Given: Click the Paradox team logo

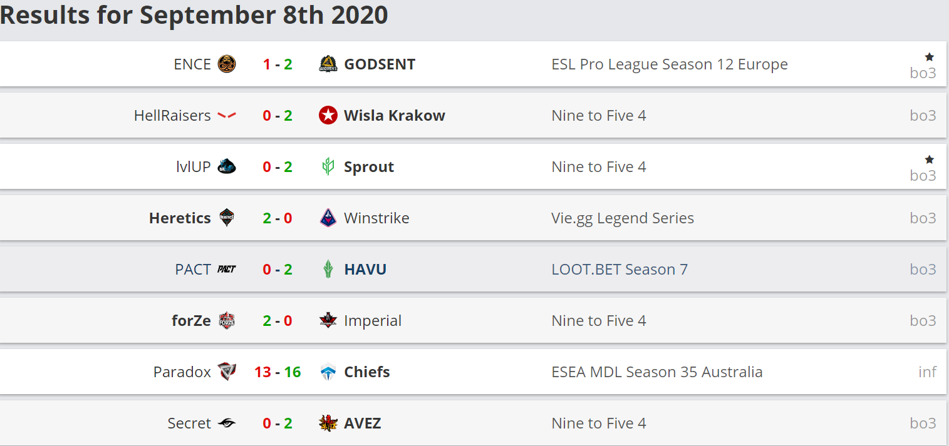Looking at the screenshot, I should (x=227, y=372).
